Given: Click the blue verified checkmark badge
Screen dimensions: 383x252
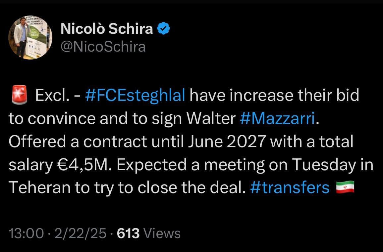Looking at the screenshot, I should click(x=163, y=28).
